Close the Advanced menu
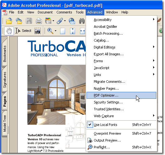The image size is (165, 155). pos(95,12)
